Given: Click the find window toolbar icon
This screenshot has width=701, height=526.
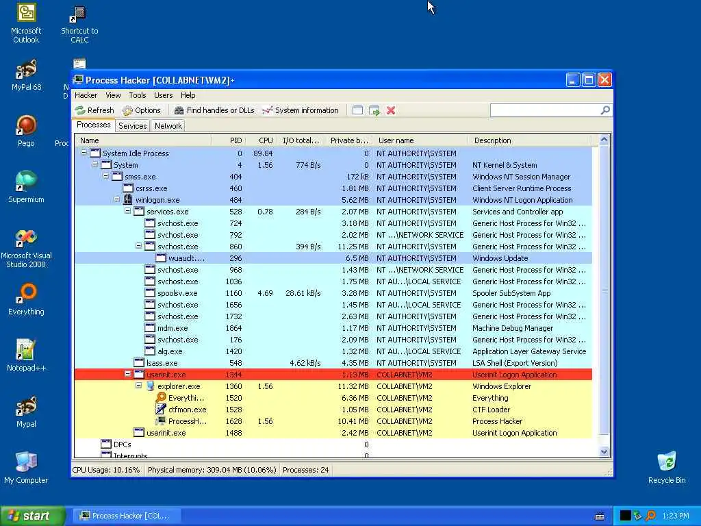Looking at the screenshot, I should [357, 110].
